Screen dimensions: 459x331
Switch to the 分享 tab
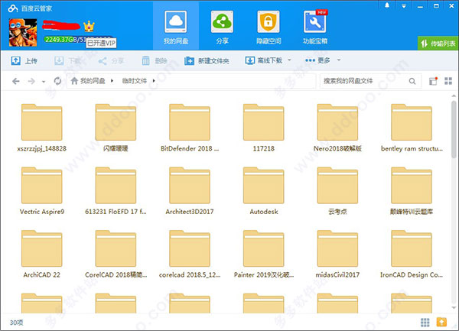click(x=222, y=27)
